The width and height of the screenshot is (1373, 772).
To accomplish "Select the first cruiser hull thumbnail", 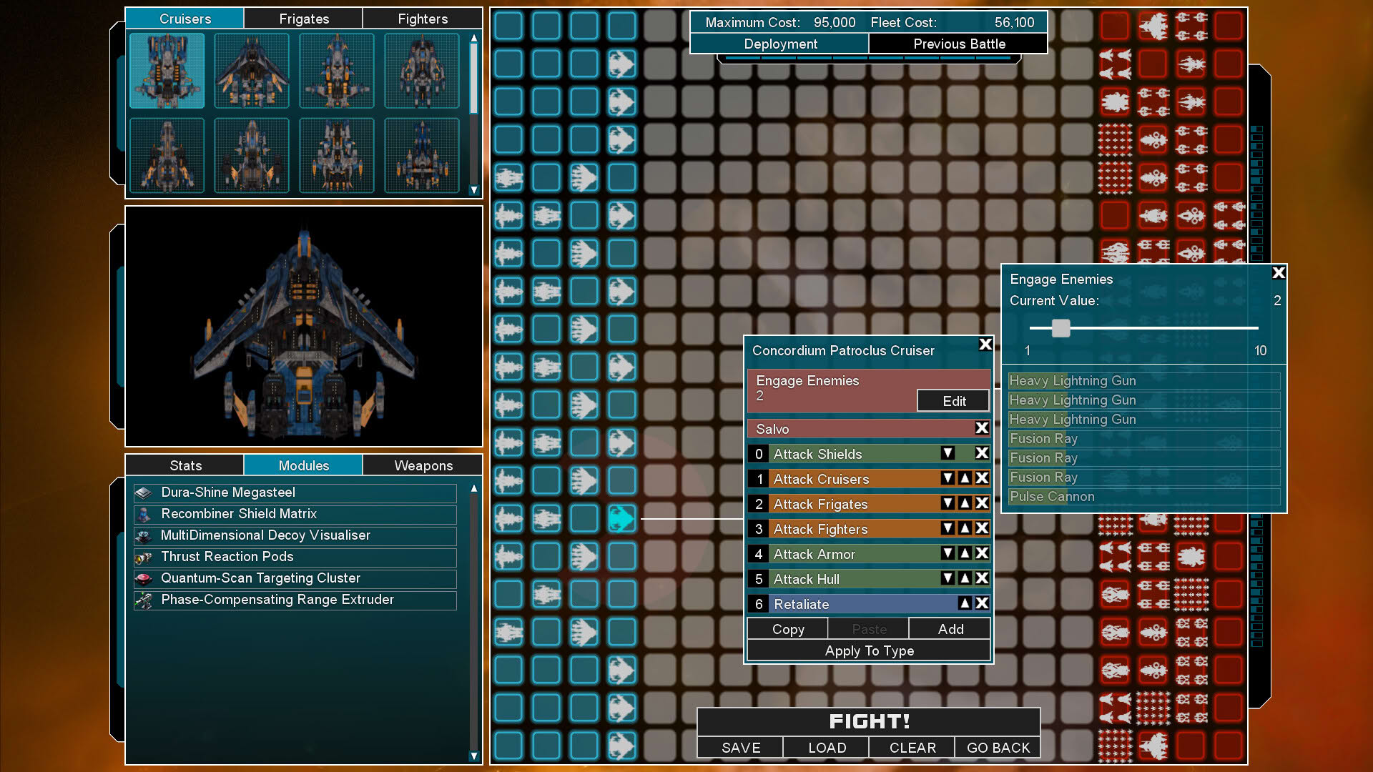I will (167, 71).
